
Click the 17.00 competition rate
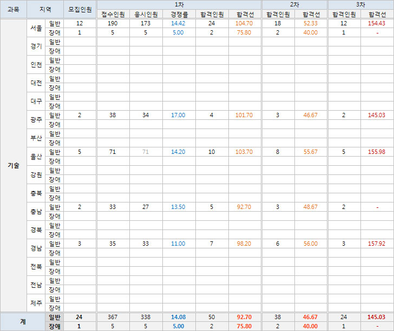point(178,115)
